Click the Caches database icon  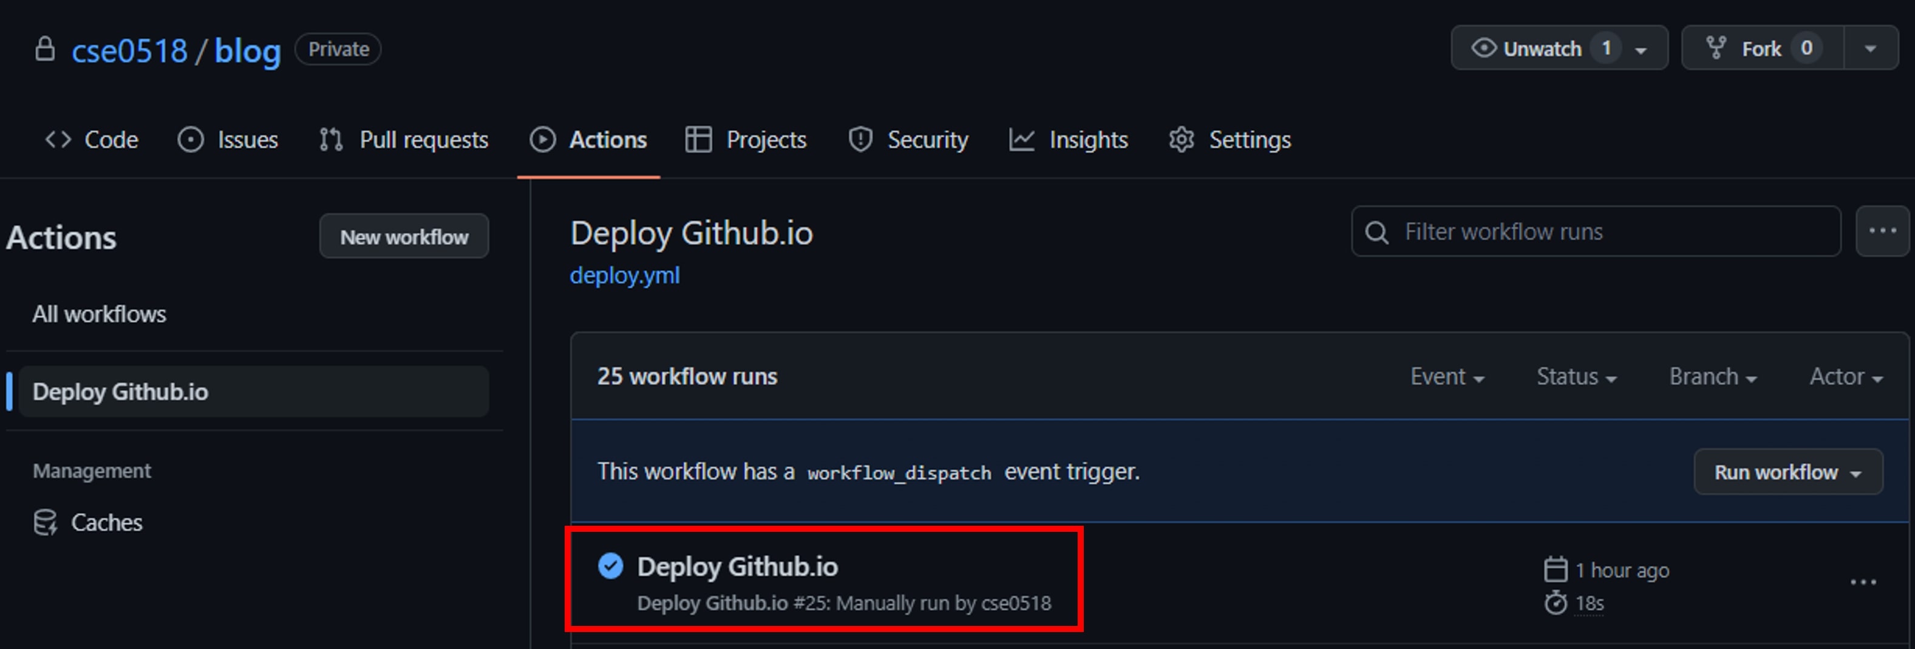click(46, 523)
